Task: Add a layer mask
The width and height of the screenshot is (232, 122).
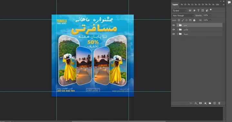Action: [x=200, y=103]
